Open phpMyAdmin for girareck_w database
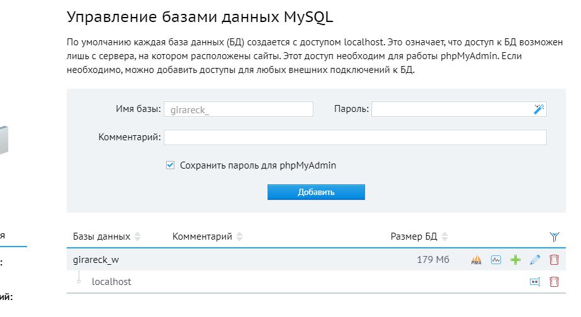 coord(477,259)
